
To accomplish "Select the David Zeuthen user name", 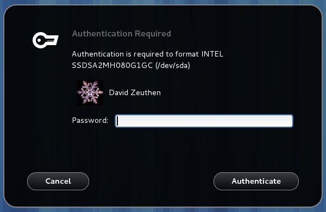I will coord(135,92).
